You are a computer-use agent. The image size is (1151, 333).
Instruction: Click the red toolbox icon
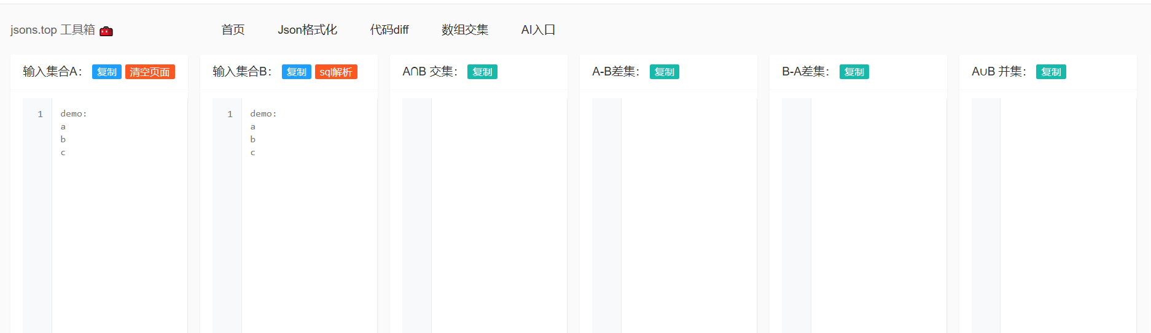[106, 31]
